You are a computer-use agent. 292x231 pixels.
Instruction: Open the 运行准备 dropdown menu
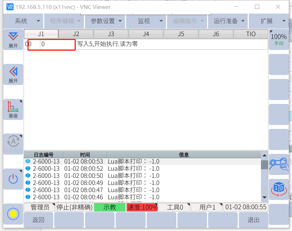228,21
